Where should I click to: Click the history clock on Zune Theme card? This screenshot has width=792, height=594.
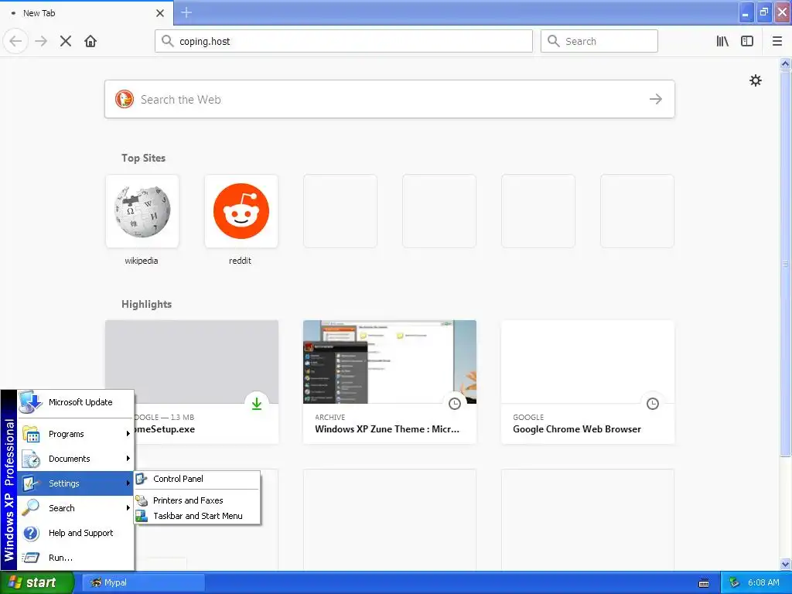pos(455,404)
